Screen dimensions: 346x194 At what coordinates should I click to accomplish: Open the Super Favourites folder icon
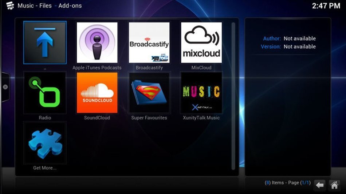click(x=149, y=93)
